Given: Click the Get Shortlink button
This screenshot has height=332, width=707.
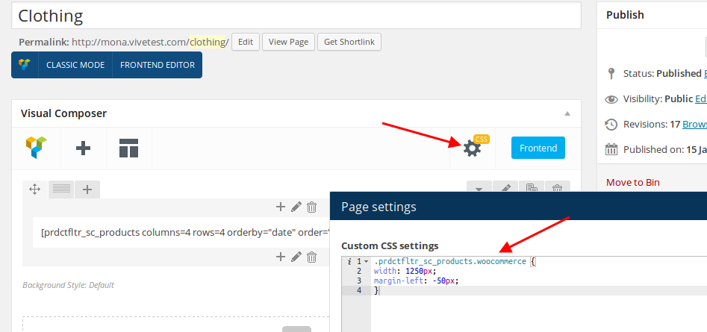Looking at the screenshot, I should [x=349, y=42].
